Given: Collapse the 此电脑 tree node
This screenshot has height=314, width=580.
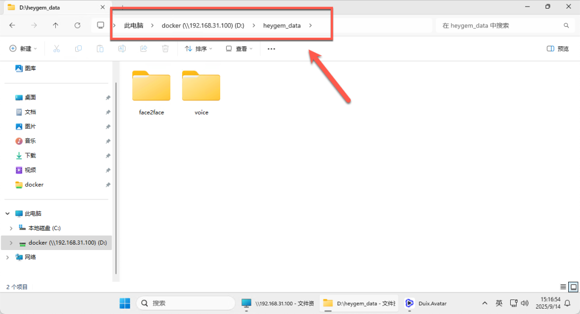Looking at the screenshot, I should click(x=8, y=213).
